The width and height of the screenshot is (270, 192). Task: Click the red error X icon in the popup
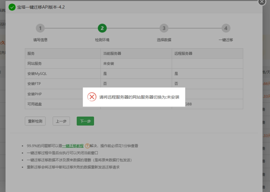[x=92, y=97]
